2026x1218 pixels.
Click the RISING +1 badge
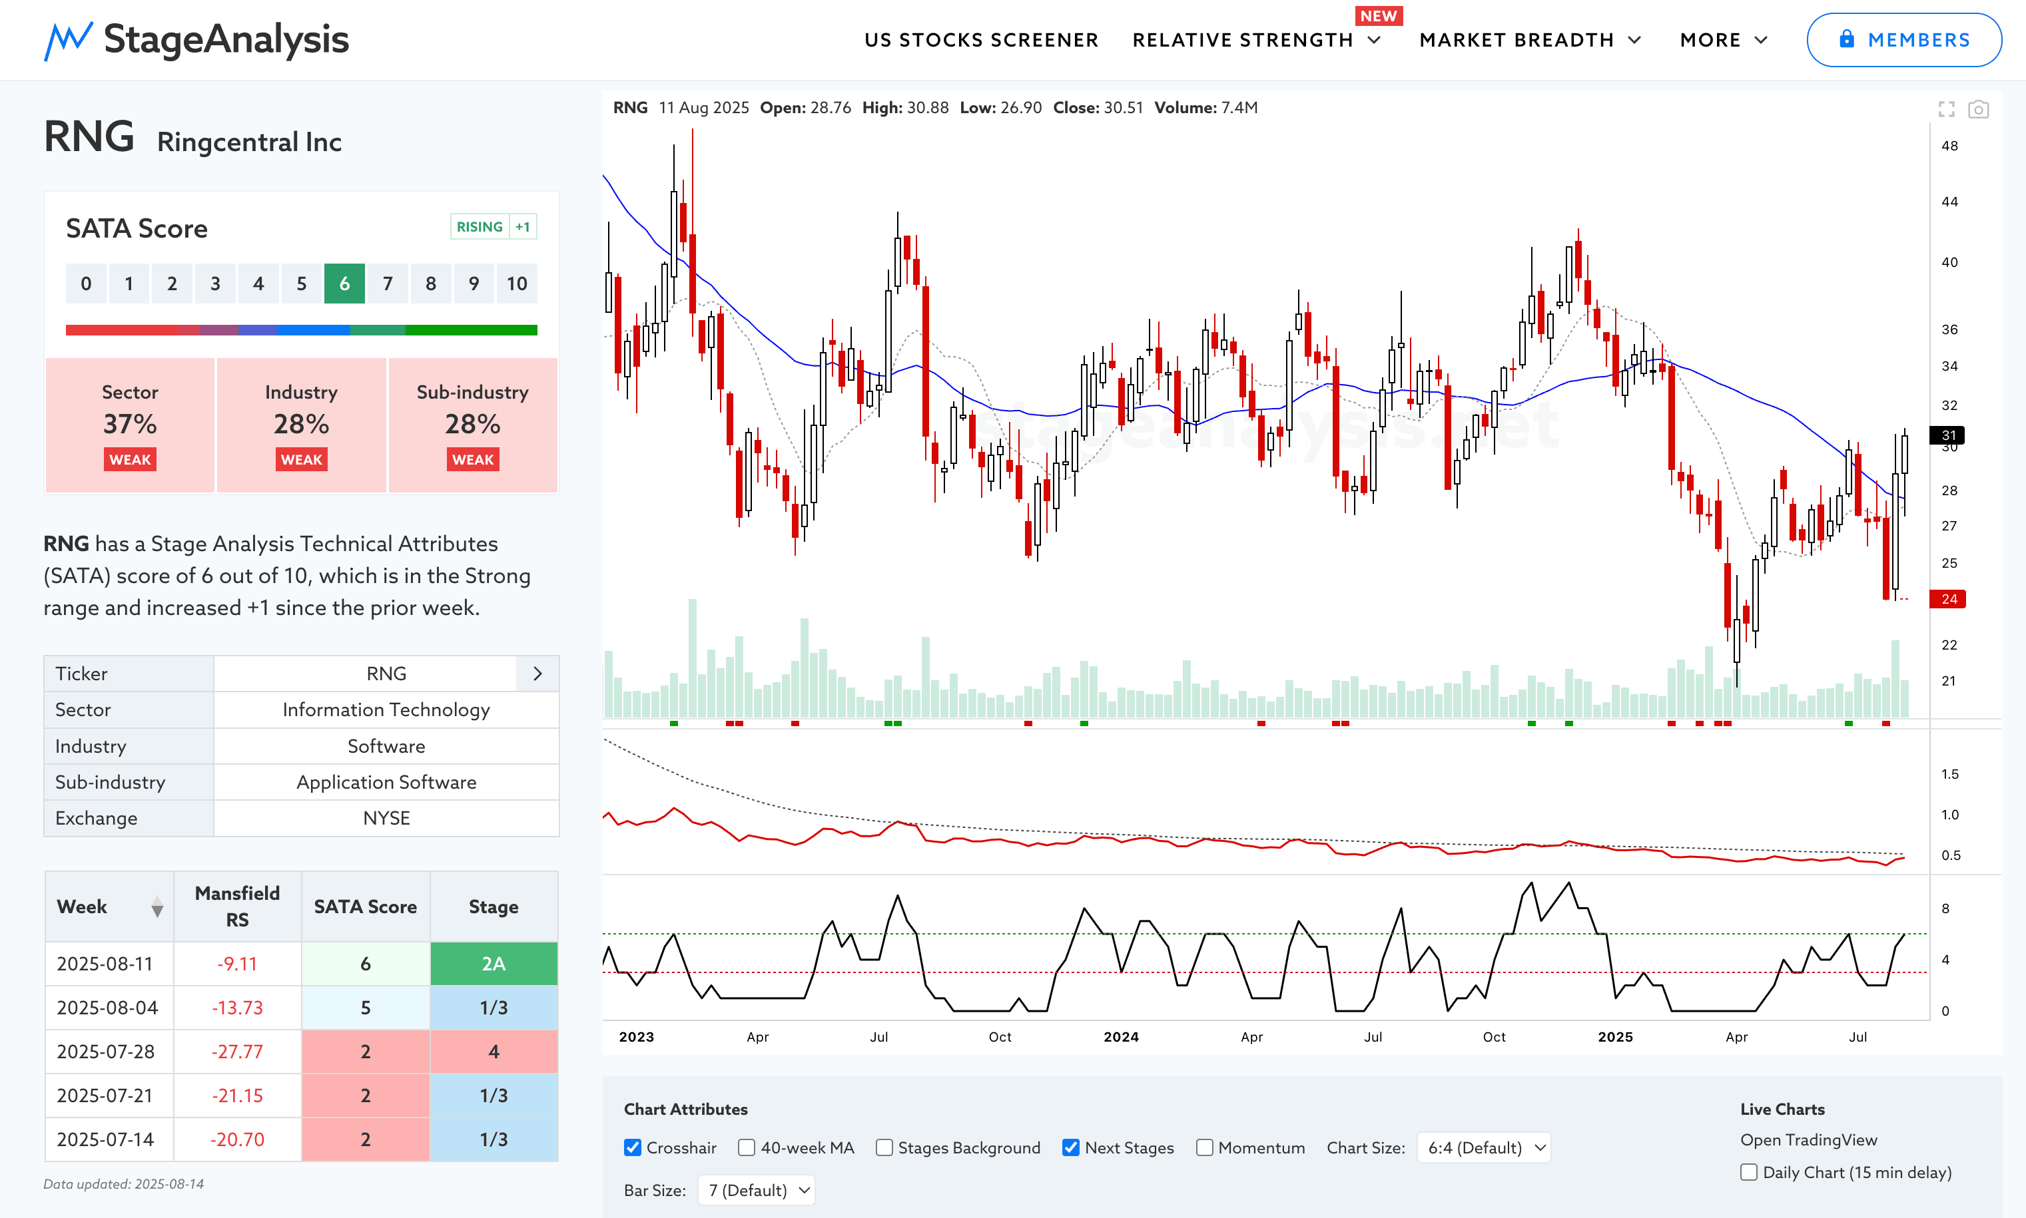pos(494,226)
